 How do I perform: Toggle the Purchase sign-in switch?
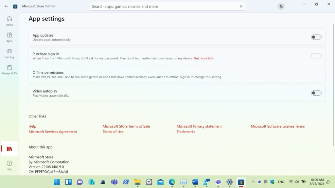(316, 56)
